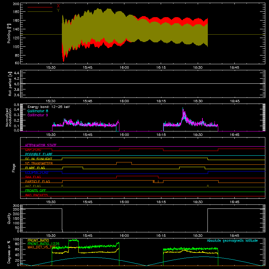Click the green FRONTS_OFF label
This screenshot has width=269, height=269.
click(36, 190)
